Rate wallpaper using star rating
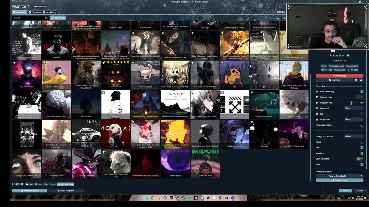369x207 pixels. click(x=337, y=55)
